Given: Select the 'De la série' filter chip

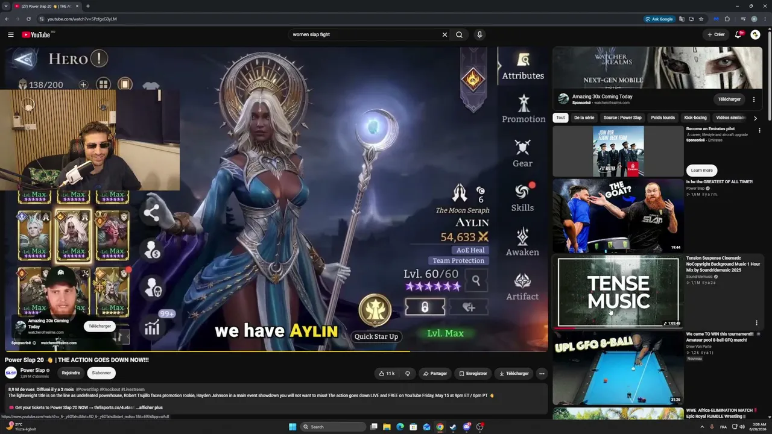Looking at the screenshot, I should point(584,118).
